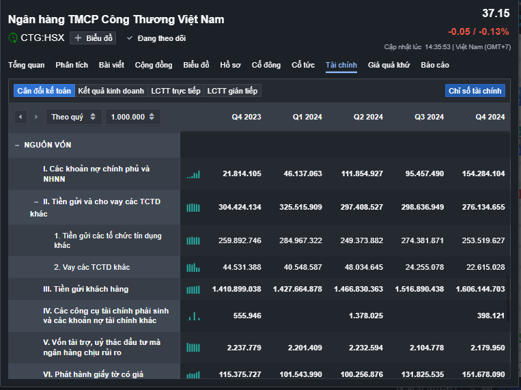Select the Cân đối kế toán statement tab
Image resolution: width=521 pixels, height=390 pixels.
[x=44, y=91]
